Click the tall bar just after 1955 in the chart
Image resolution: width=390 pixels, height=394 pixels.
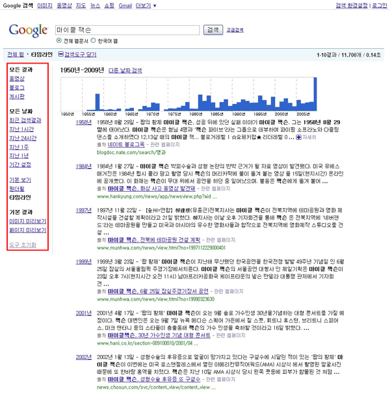(97, 102)
